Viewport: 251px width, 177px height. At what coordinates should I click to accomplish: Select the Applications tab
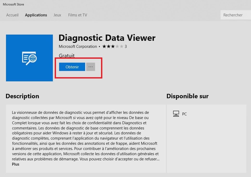pos(36,15)
